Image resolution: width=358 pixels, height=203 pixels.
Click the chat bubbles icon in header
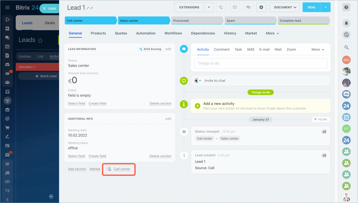[x=248, y=7]
